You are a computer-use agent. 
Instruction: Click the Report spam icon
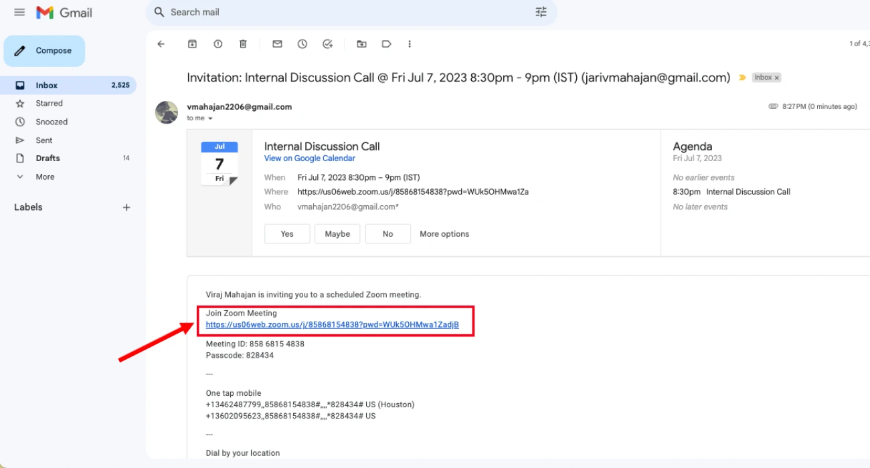coord(218,44)
